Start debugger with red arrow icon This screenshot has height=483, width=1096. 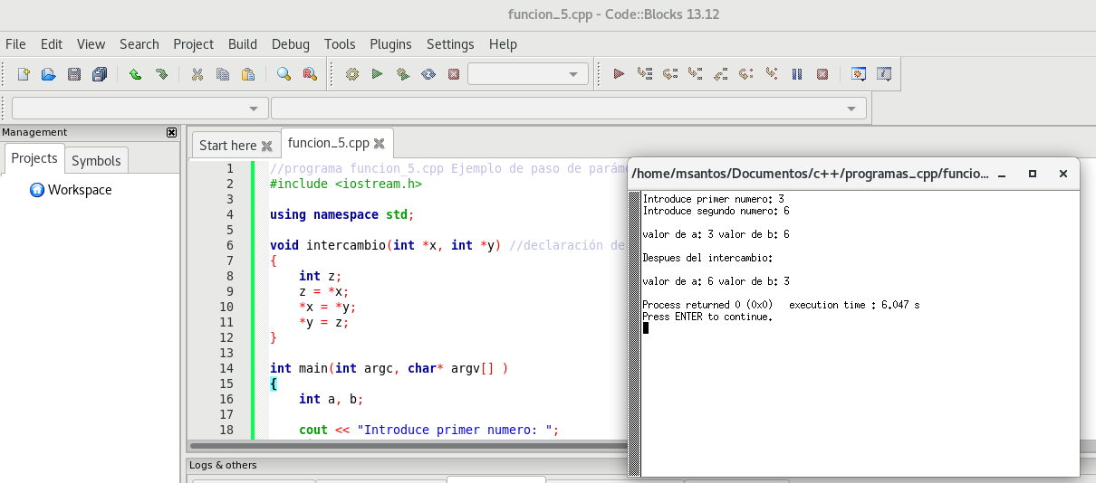pyautogui.click(x=619, y=74)
